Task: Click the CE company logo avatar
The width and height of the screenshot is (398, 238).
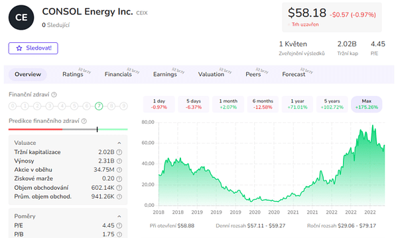Action: [21, 17]
